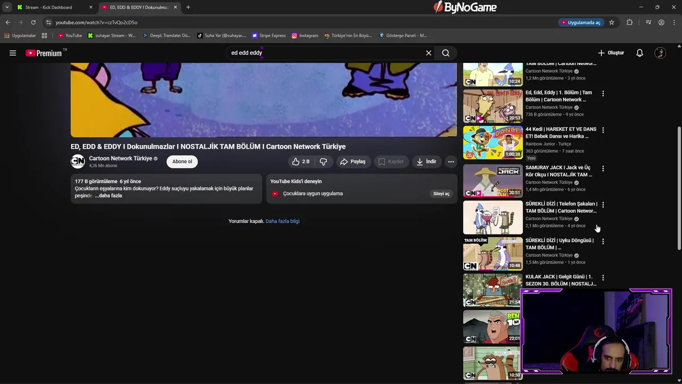682x384 pixels.
Task: Click 'Uygulamada aç' in address bar
Action: [580, 22]
